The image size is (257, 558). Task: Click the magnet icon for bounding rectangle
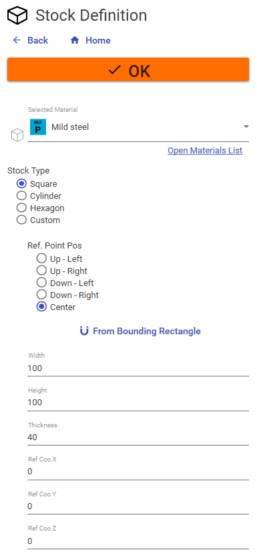point(84,332)
